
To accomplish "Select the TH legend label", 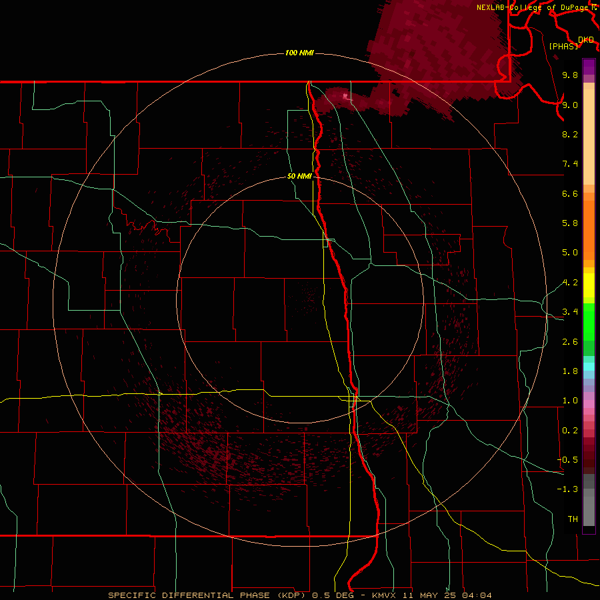I will pos(573,519).
